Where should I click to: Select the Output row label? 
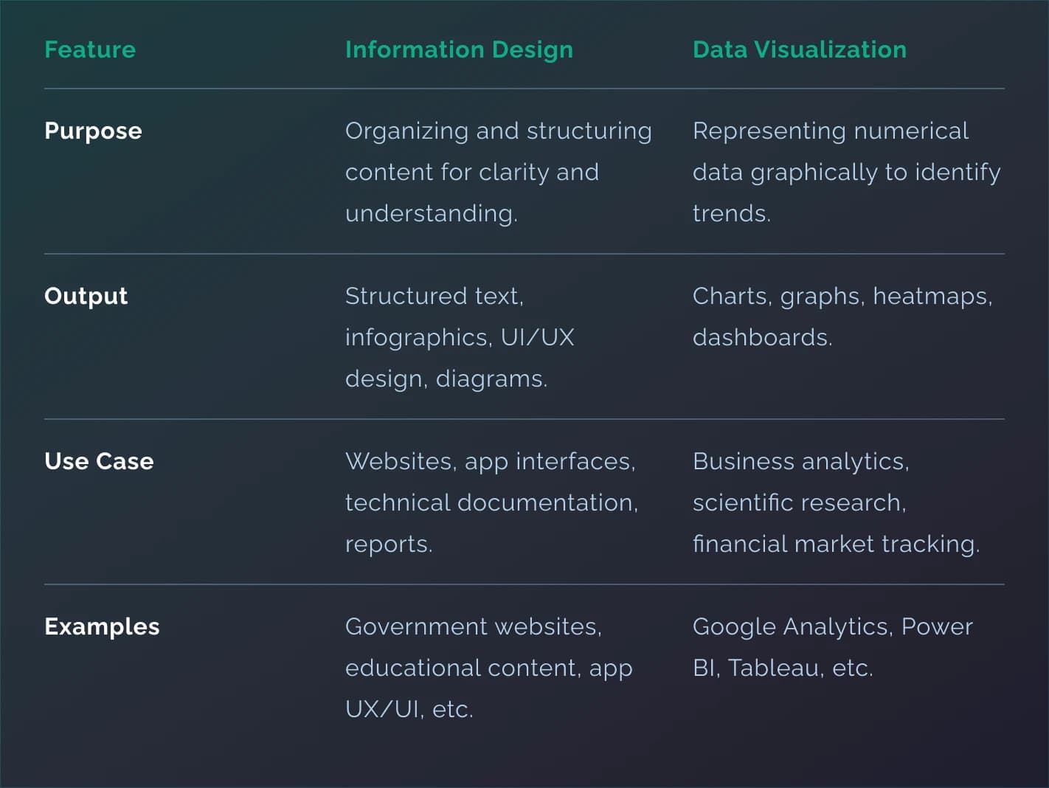pyautogui.click(x=86, y=296)
